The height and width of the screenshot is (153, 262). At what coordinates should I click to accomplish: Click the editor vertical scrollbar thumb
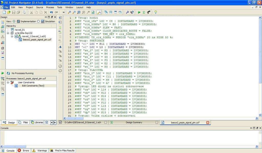point(260,51)
